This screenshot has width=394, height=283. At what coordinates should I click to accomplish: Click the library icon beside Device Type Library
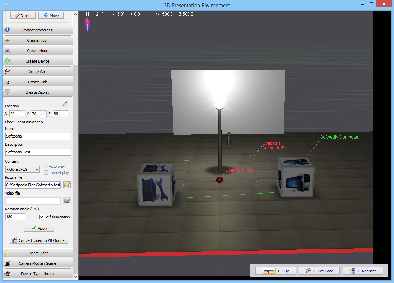click(7, 274)
